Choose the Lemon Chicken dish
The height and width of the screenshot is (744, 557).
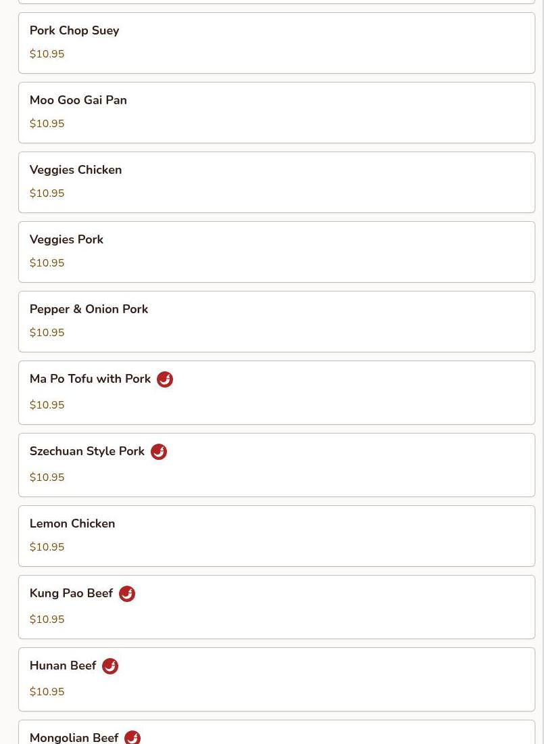[x=277, y=536]
